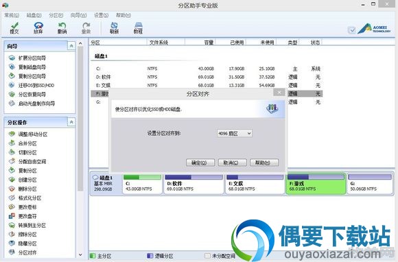The height and width of the screenshot is (262, 398).
Task: Click sidebar scrollbar down arrow
Action: pos(80,254)
